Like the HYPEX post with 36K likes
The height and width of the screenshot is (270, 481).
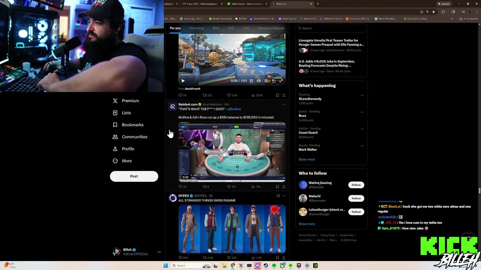click(x=232, y=258)
